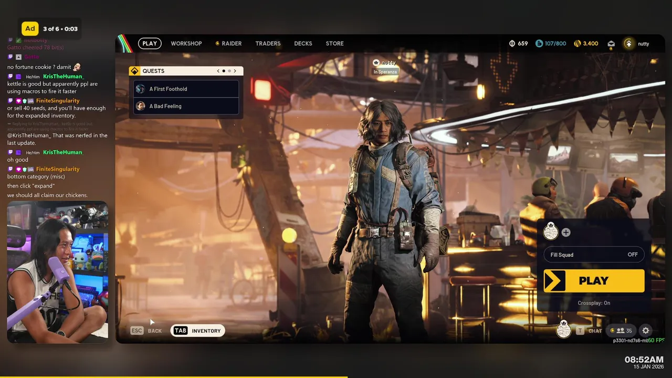Screen dimensions: 672x378
Task: Click the rainbow stripe logo in top corner
Action: click(x=124, y=44)
